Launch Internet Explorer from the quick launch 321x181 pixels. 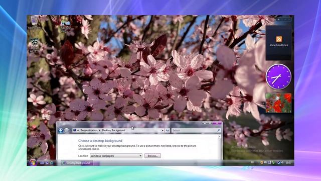pyautogui.click(x=52, y=163)
